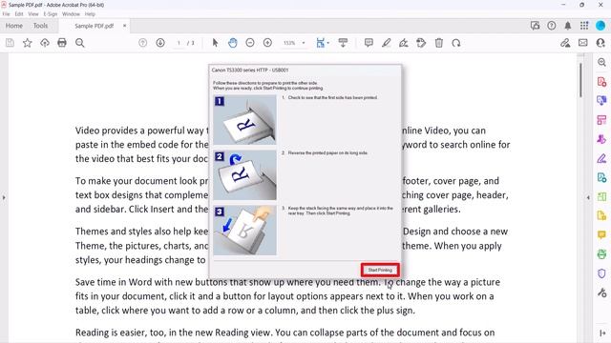This screenshot has width=611, height=343.
Task: Rotate the page with rotate icon
Action: pyautogui.click(x=456, y=43)
